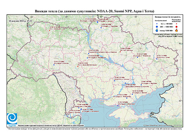Click blue marker for 27.1 MW hotspot
Image resolution: width=189 pixels, height=134 pixels.
tap(127, 98)
